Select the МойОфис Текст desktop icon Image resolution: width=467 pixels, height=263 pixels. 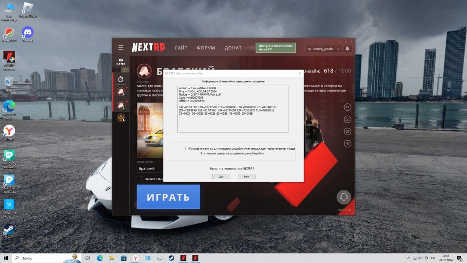(x=9, y=184)
